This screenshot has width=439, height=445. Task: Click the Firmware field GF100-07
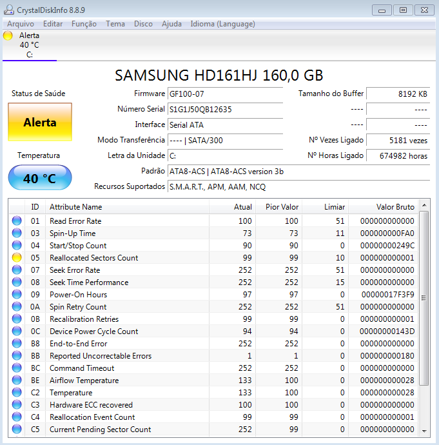click(x=225, y=94)
